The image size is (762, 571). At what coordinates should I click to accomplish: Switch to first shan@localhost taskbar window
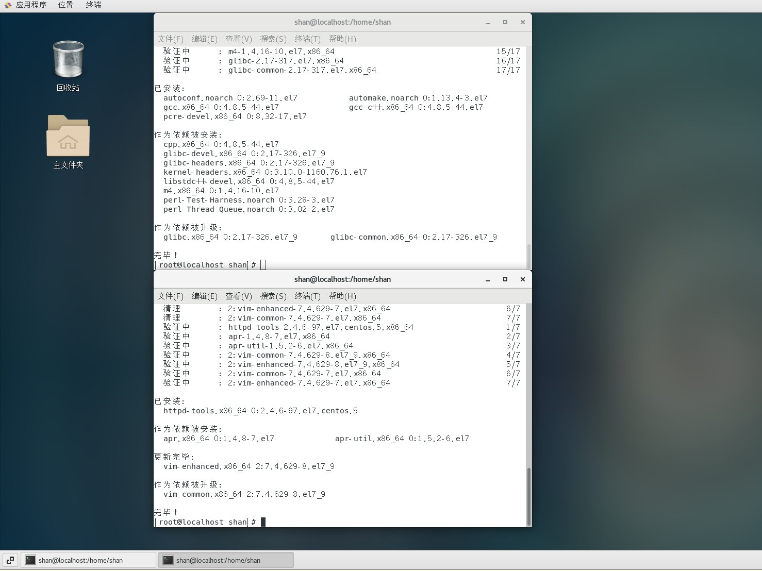(x=88, y=560)
